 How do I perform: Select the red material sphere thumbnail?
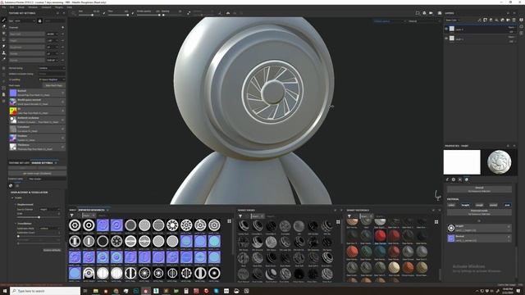click(380, 236)
